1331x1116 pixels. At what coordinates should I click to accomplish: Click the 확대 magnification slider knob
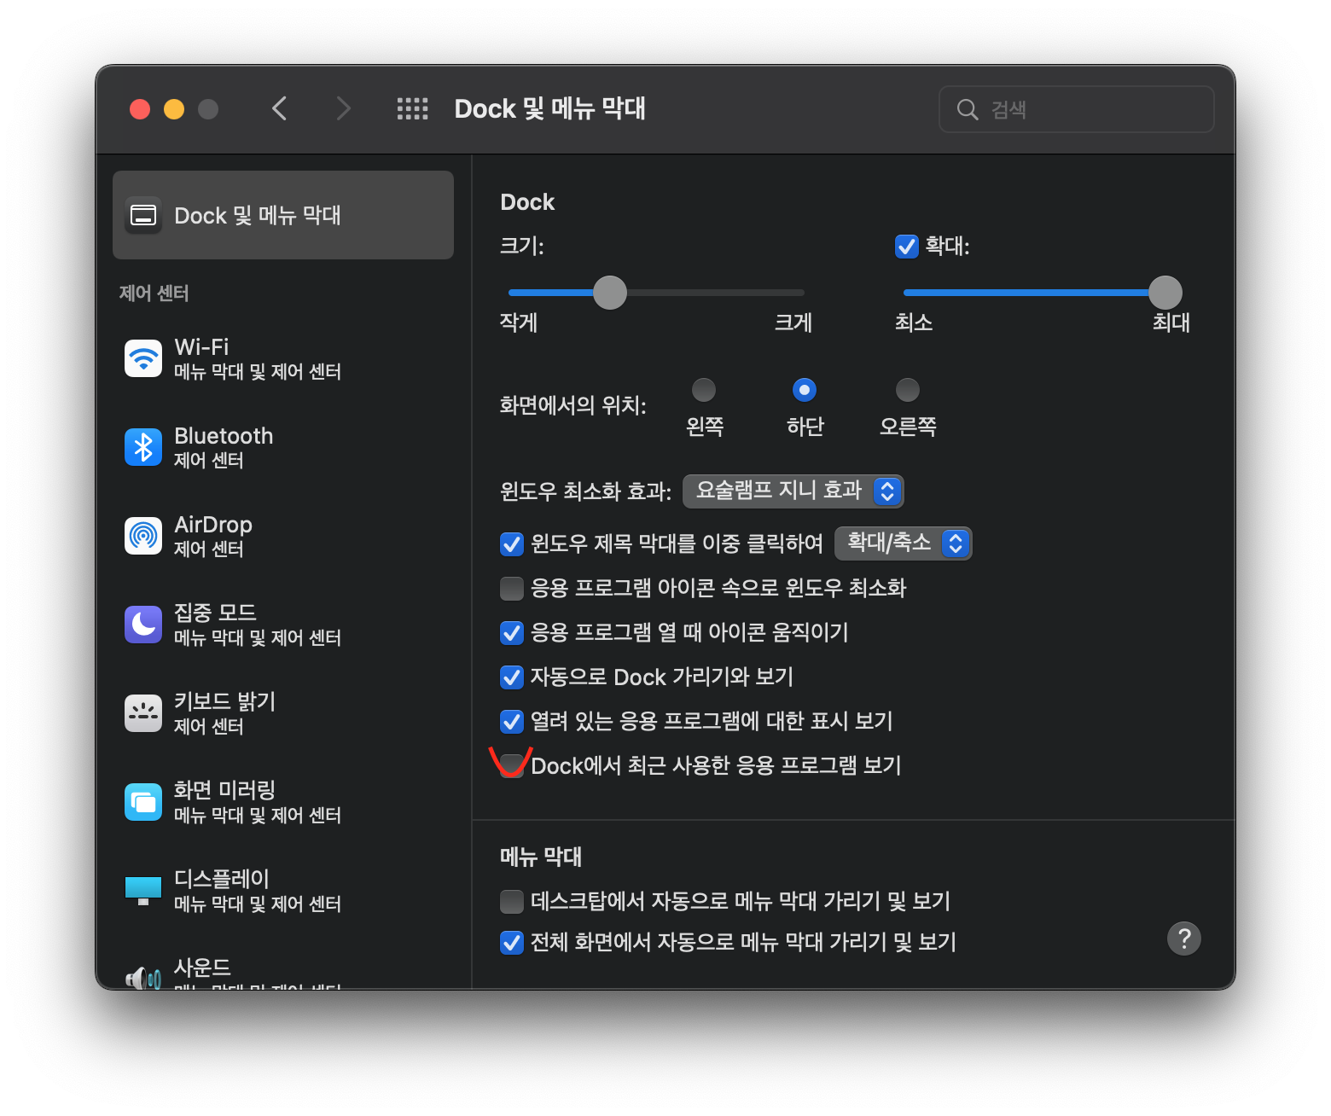pyautogui.click(x=1165, y=293)
